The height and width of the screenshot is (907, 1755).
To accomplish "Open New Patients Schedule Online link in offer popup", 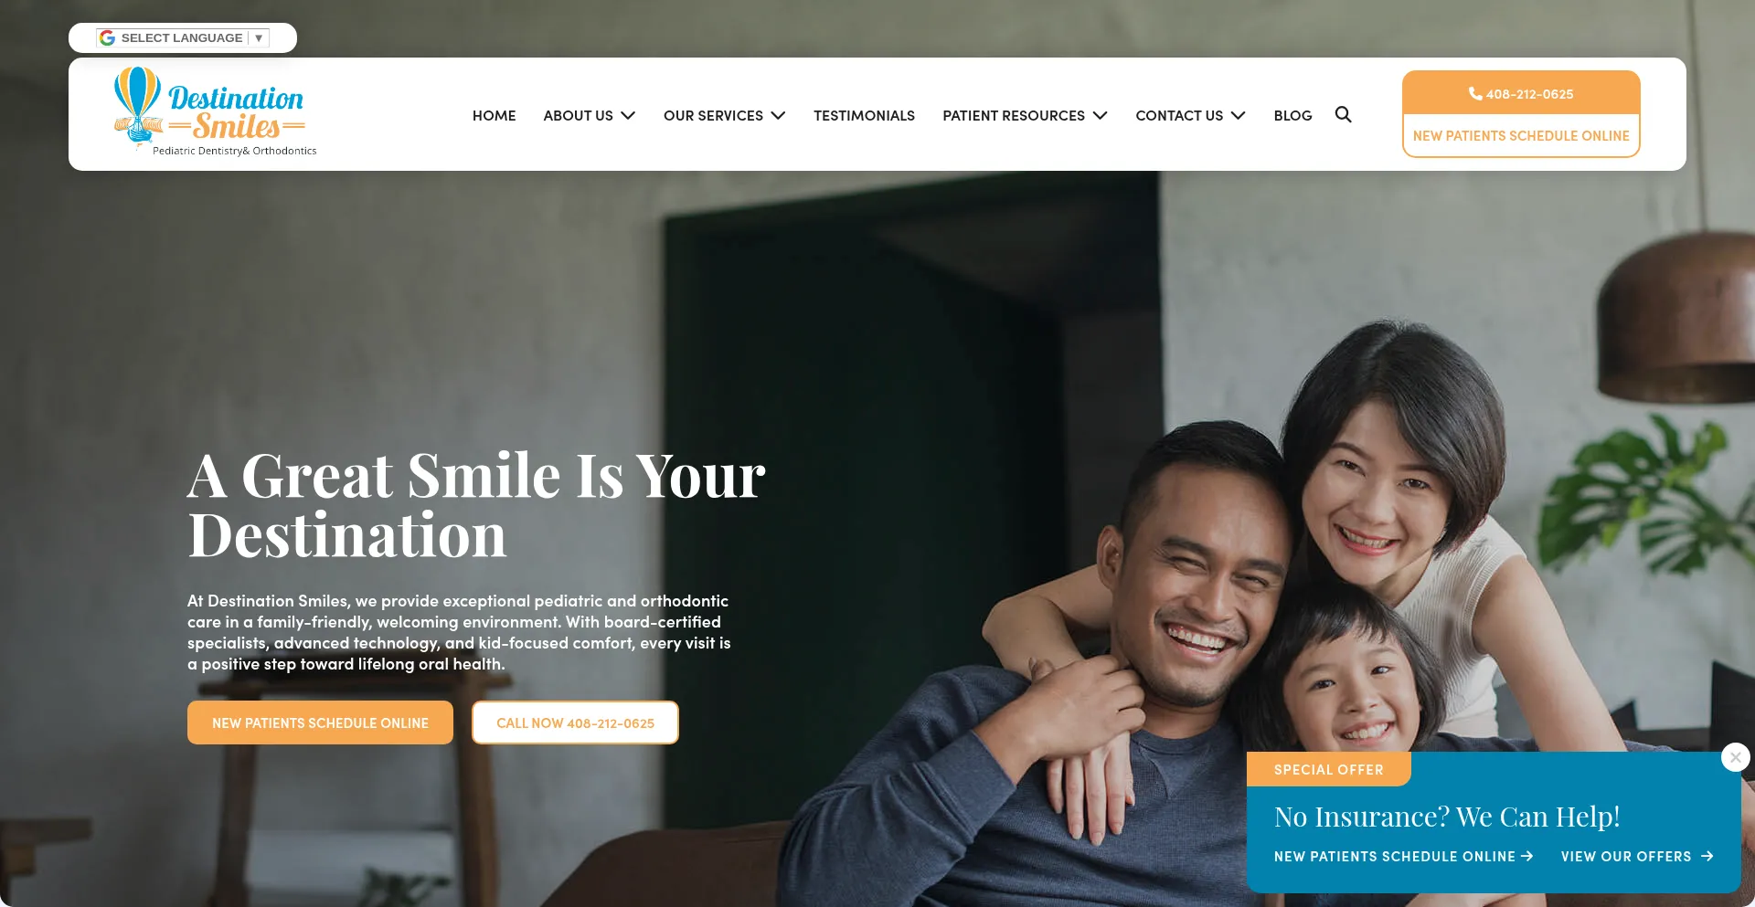I will [1403, 857].
